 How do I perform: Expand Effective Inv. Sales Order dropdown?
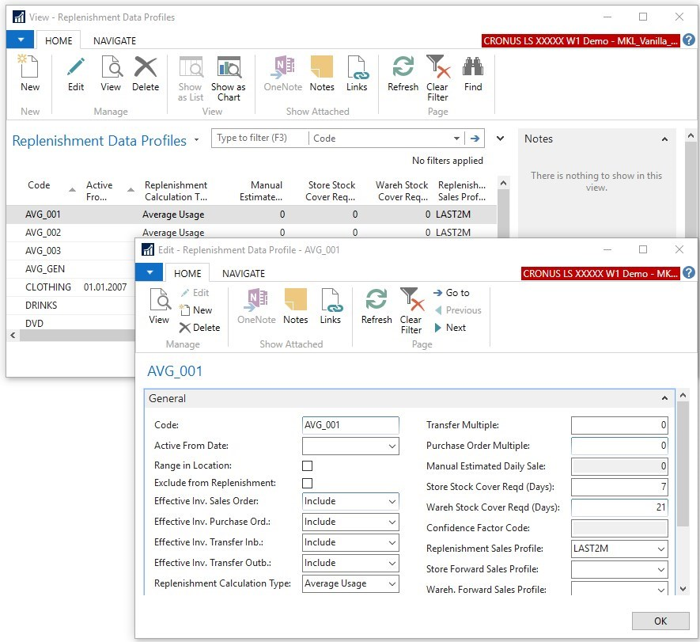392,502
